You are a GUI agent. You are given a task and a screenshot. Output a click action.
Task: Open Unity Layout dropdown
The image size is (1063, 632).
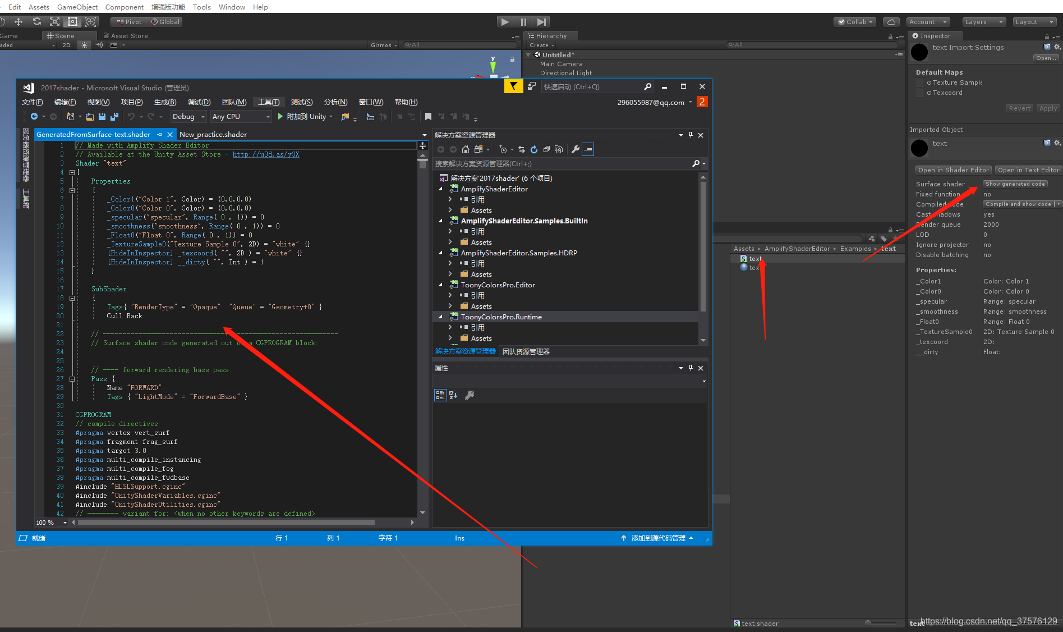pos(1036,22)
